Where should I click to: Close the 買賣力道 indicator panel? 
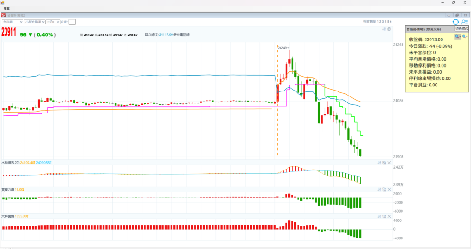389,189
